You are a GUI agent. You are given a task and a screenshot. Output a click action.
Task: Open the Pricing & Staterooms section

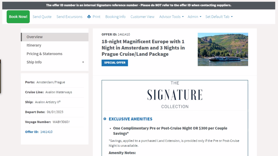click(x=45, y=54)
